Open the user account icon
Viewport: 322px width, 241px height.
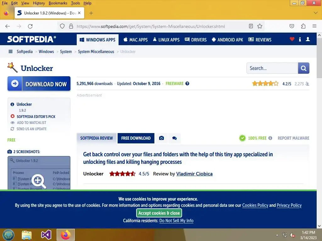308,39
